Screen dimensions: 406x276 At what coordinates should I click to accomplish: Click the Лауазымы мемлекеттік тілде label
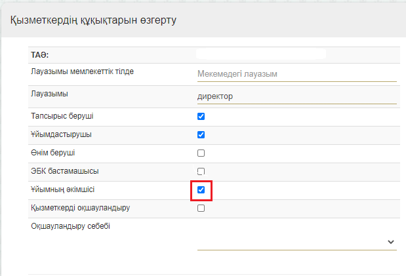tap(82, 71)
